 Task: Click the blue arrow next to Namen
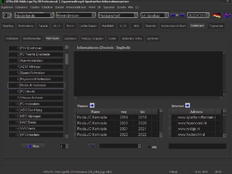(92, 105)
